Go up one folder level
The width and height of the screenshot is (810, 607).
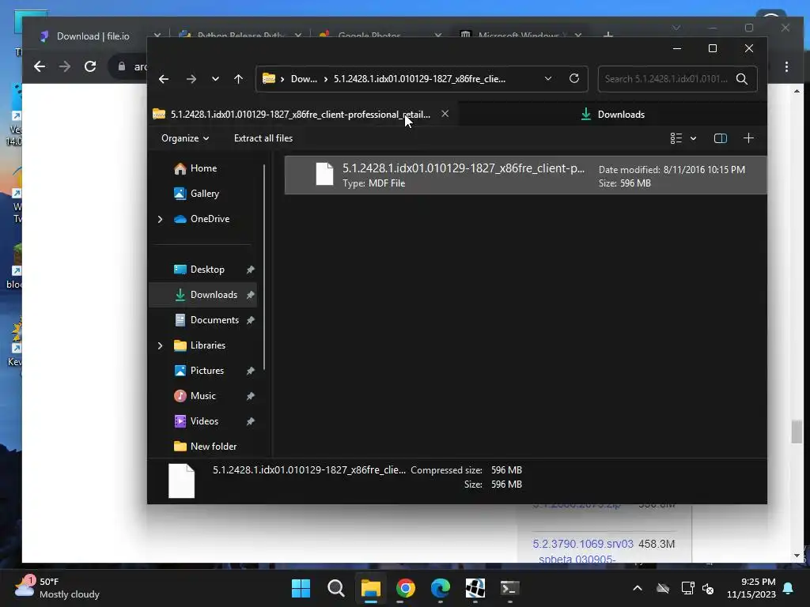click(x=238, y=79)
